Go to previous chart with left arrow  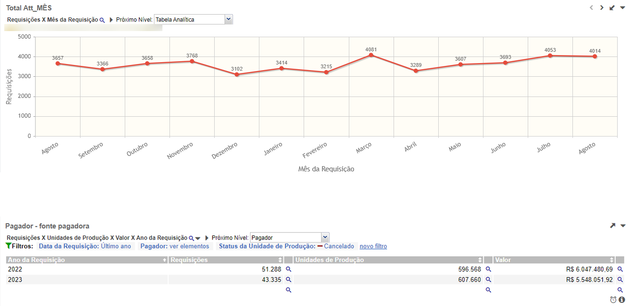tap(591, 8)
